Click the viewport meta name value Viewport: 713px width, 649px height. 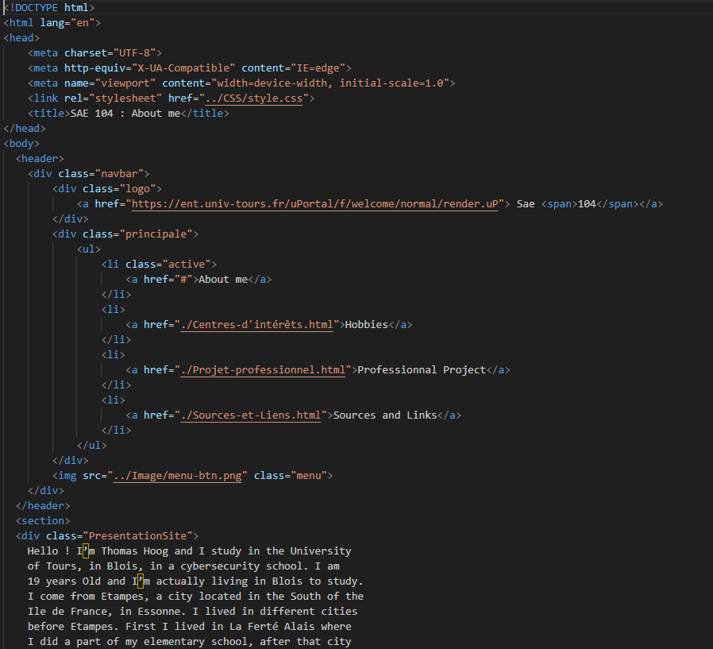(x=120, y=83)
